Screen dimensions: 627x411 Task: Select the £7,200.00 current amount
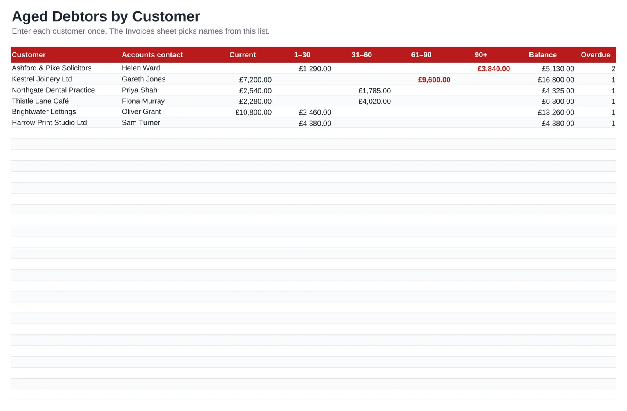(256, 80)
